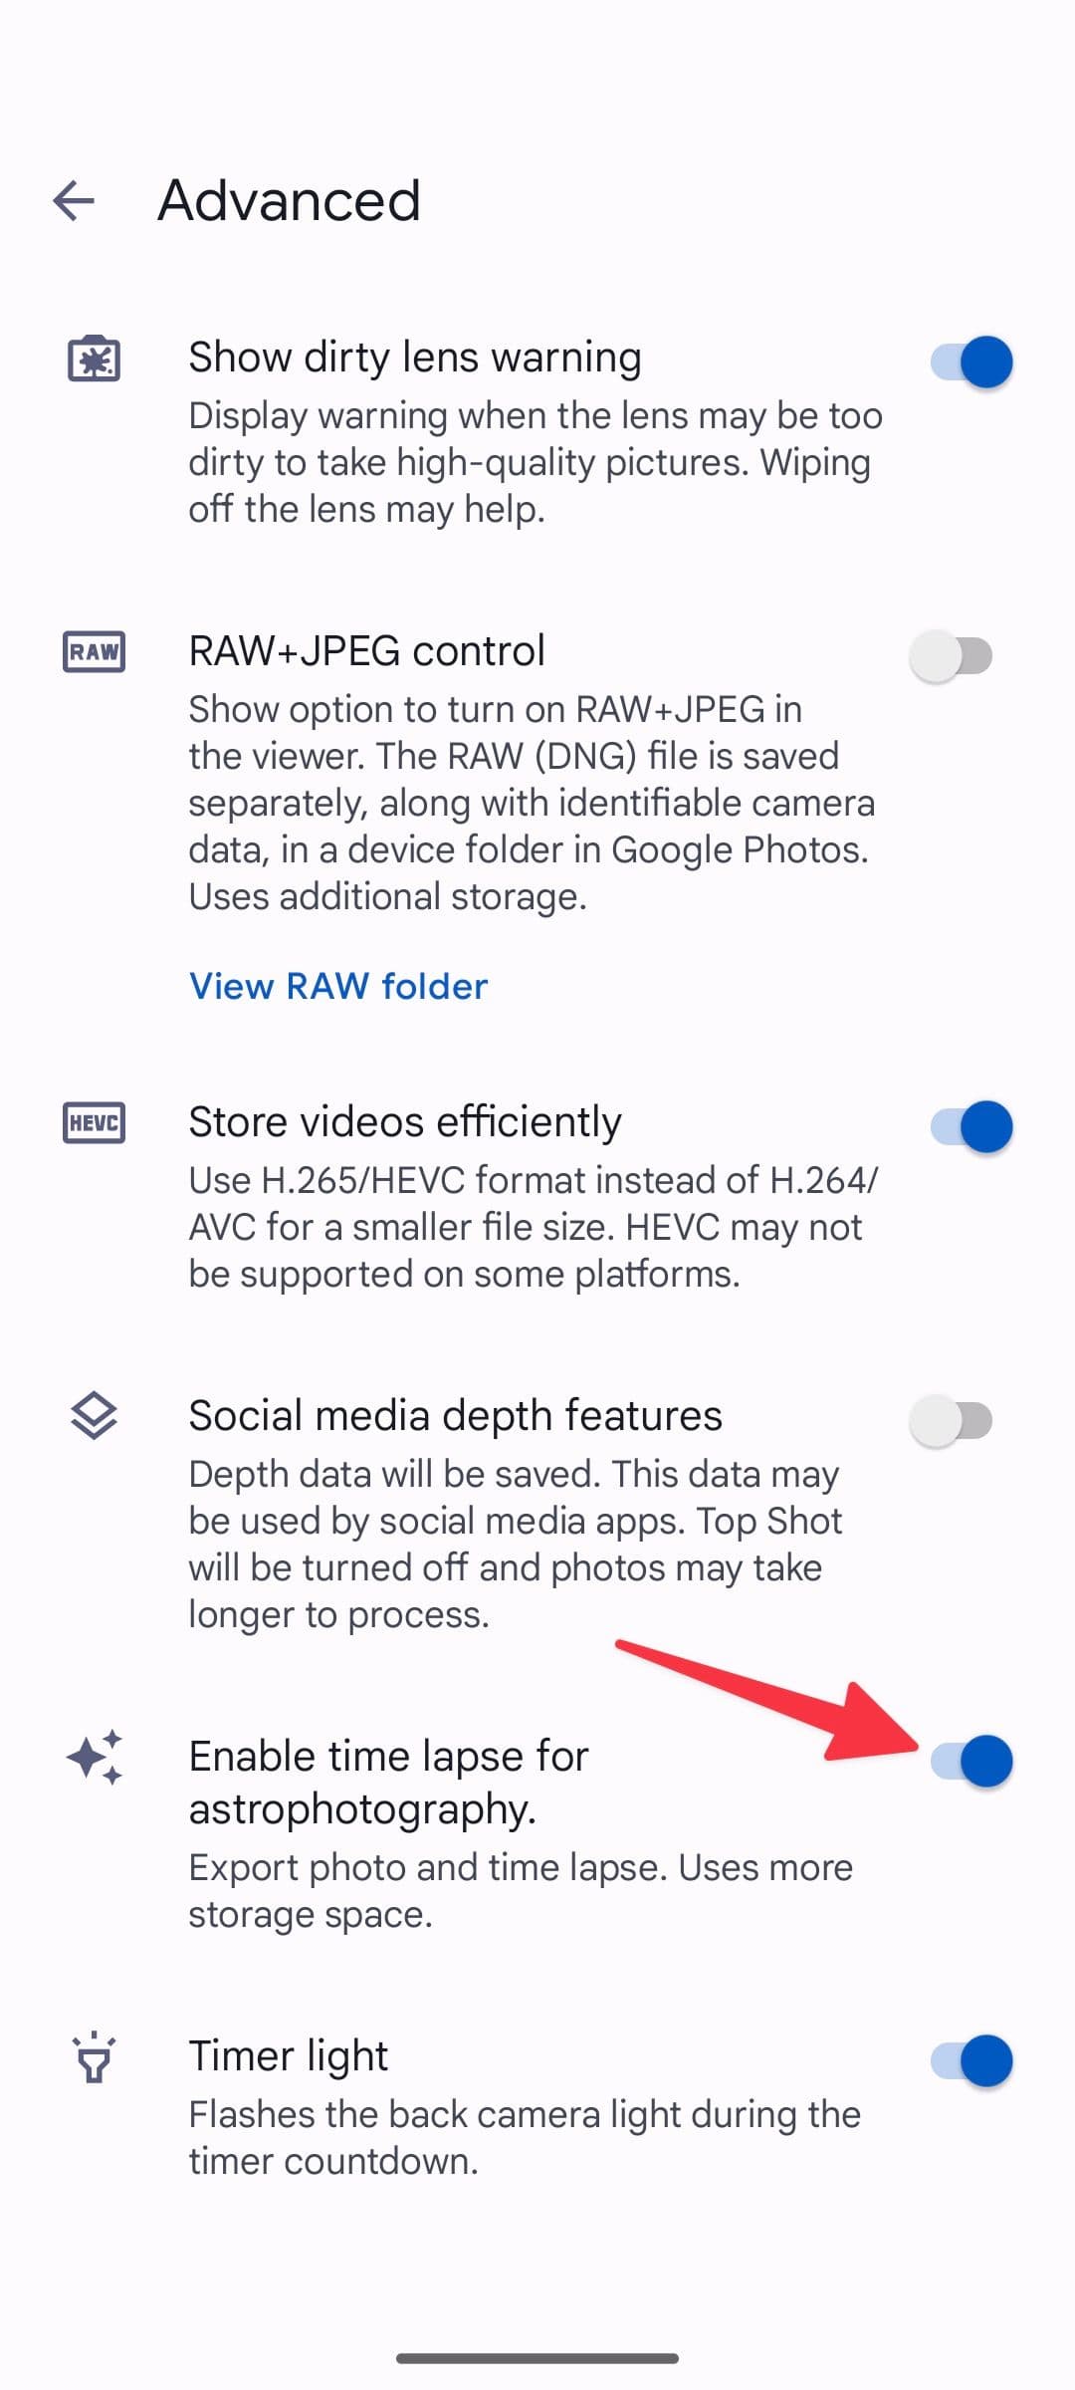Turn off the Timer light switch

coord(970,2060)
